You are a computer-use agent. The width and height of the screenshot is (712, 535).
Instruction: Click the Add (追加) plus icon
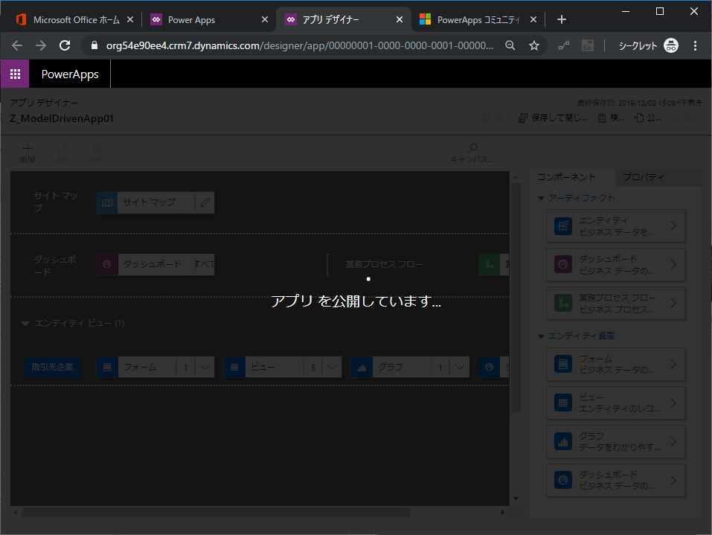(x=28, y=149)
